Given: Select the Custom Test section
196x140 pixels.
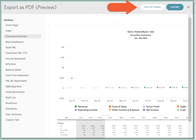Looking at the screenshot, I should pyautogui.click(x=12, y=120).
